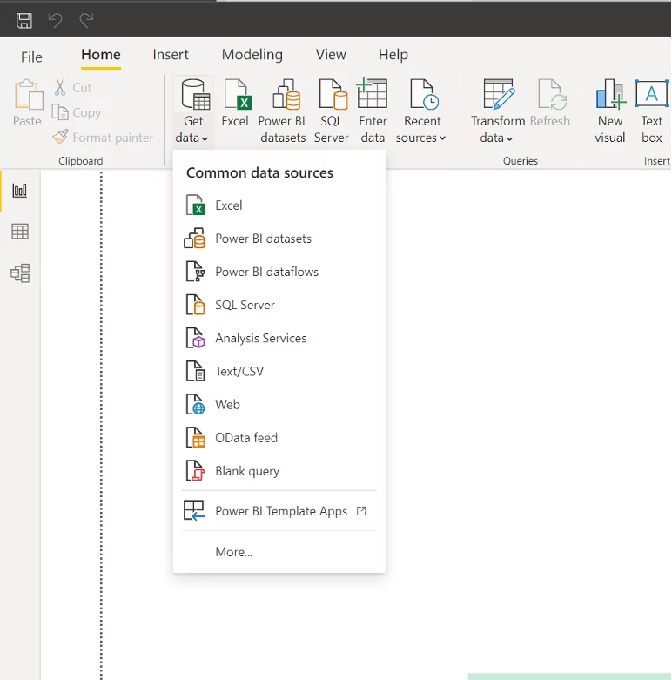Open Power BI datasets from ribbon
672x680 pixels.
(x=282, y=111)
